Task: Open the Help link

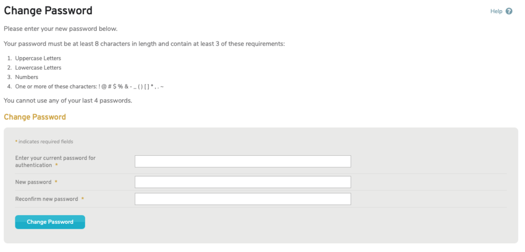Action: 496,11
